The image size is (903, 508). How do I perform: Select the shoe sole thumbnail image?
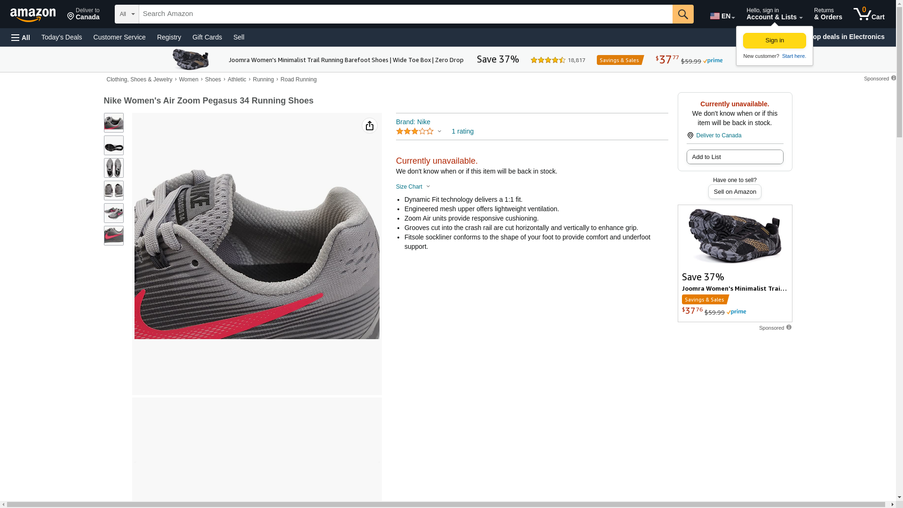tap(114, 145)
